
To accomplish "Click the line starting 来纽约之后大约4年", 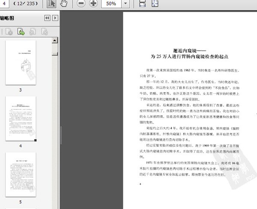I will (193, 128).
